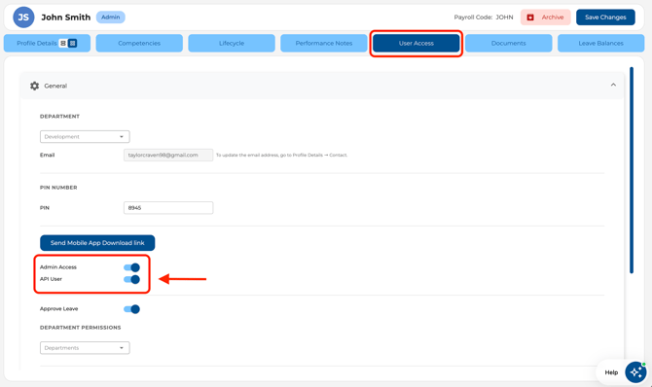This screenshot has height=387, width=652.
Task: Click the Archive button
Action: coord(546,18)
